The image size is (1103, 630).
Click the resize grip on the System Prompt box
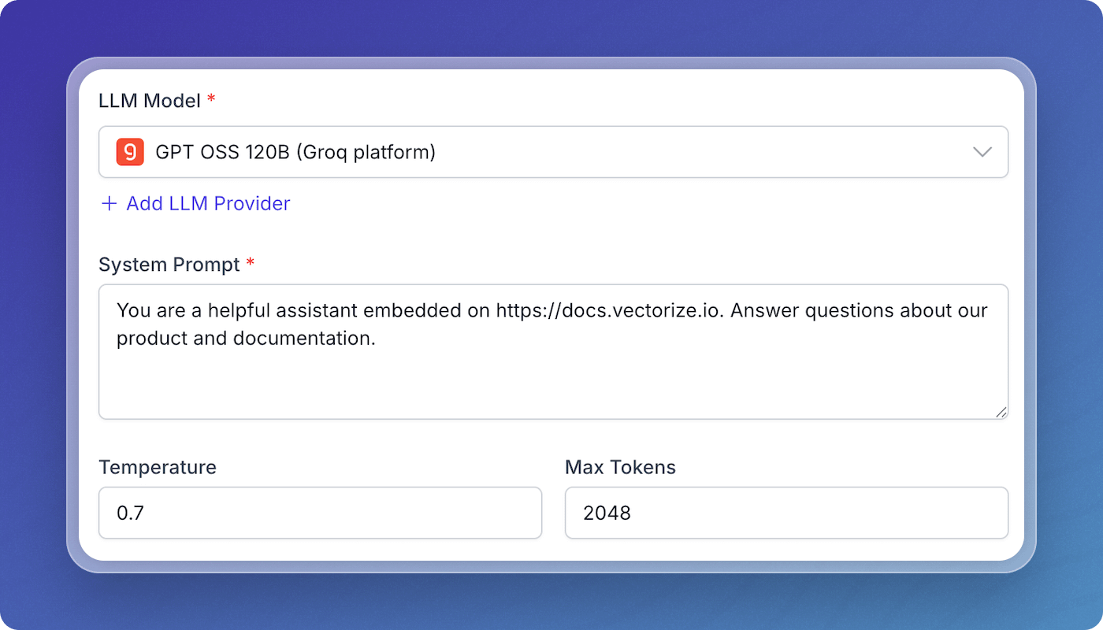pos(1001,411)
